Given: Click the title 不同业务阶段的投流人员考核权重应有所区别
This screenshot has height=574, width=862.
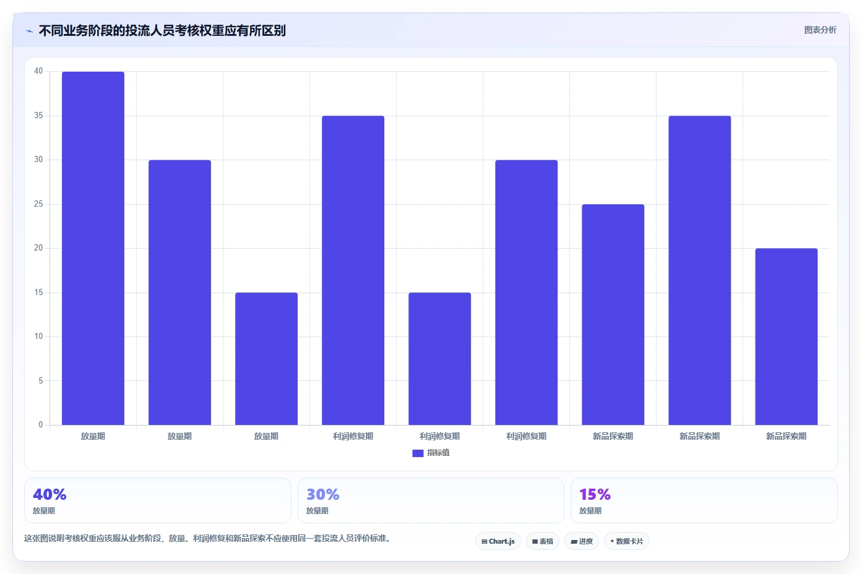Looking at the screenshot, I should (162, 31).
